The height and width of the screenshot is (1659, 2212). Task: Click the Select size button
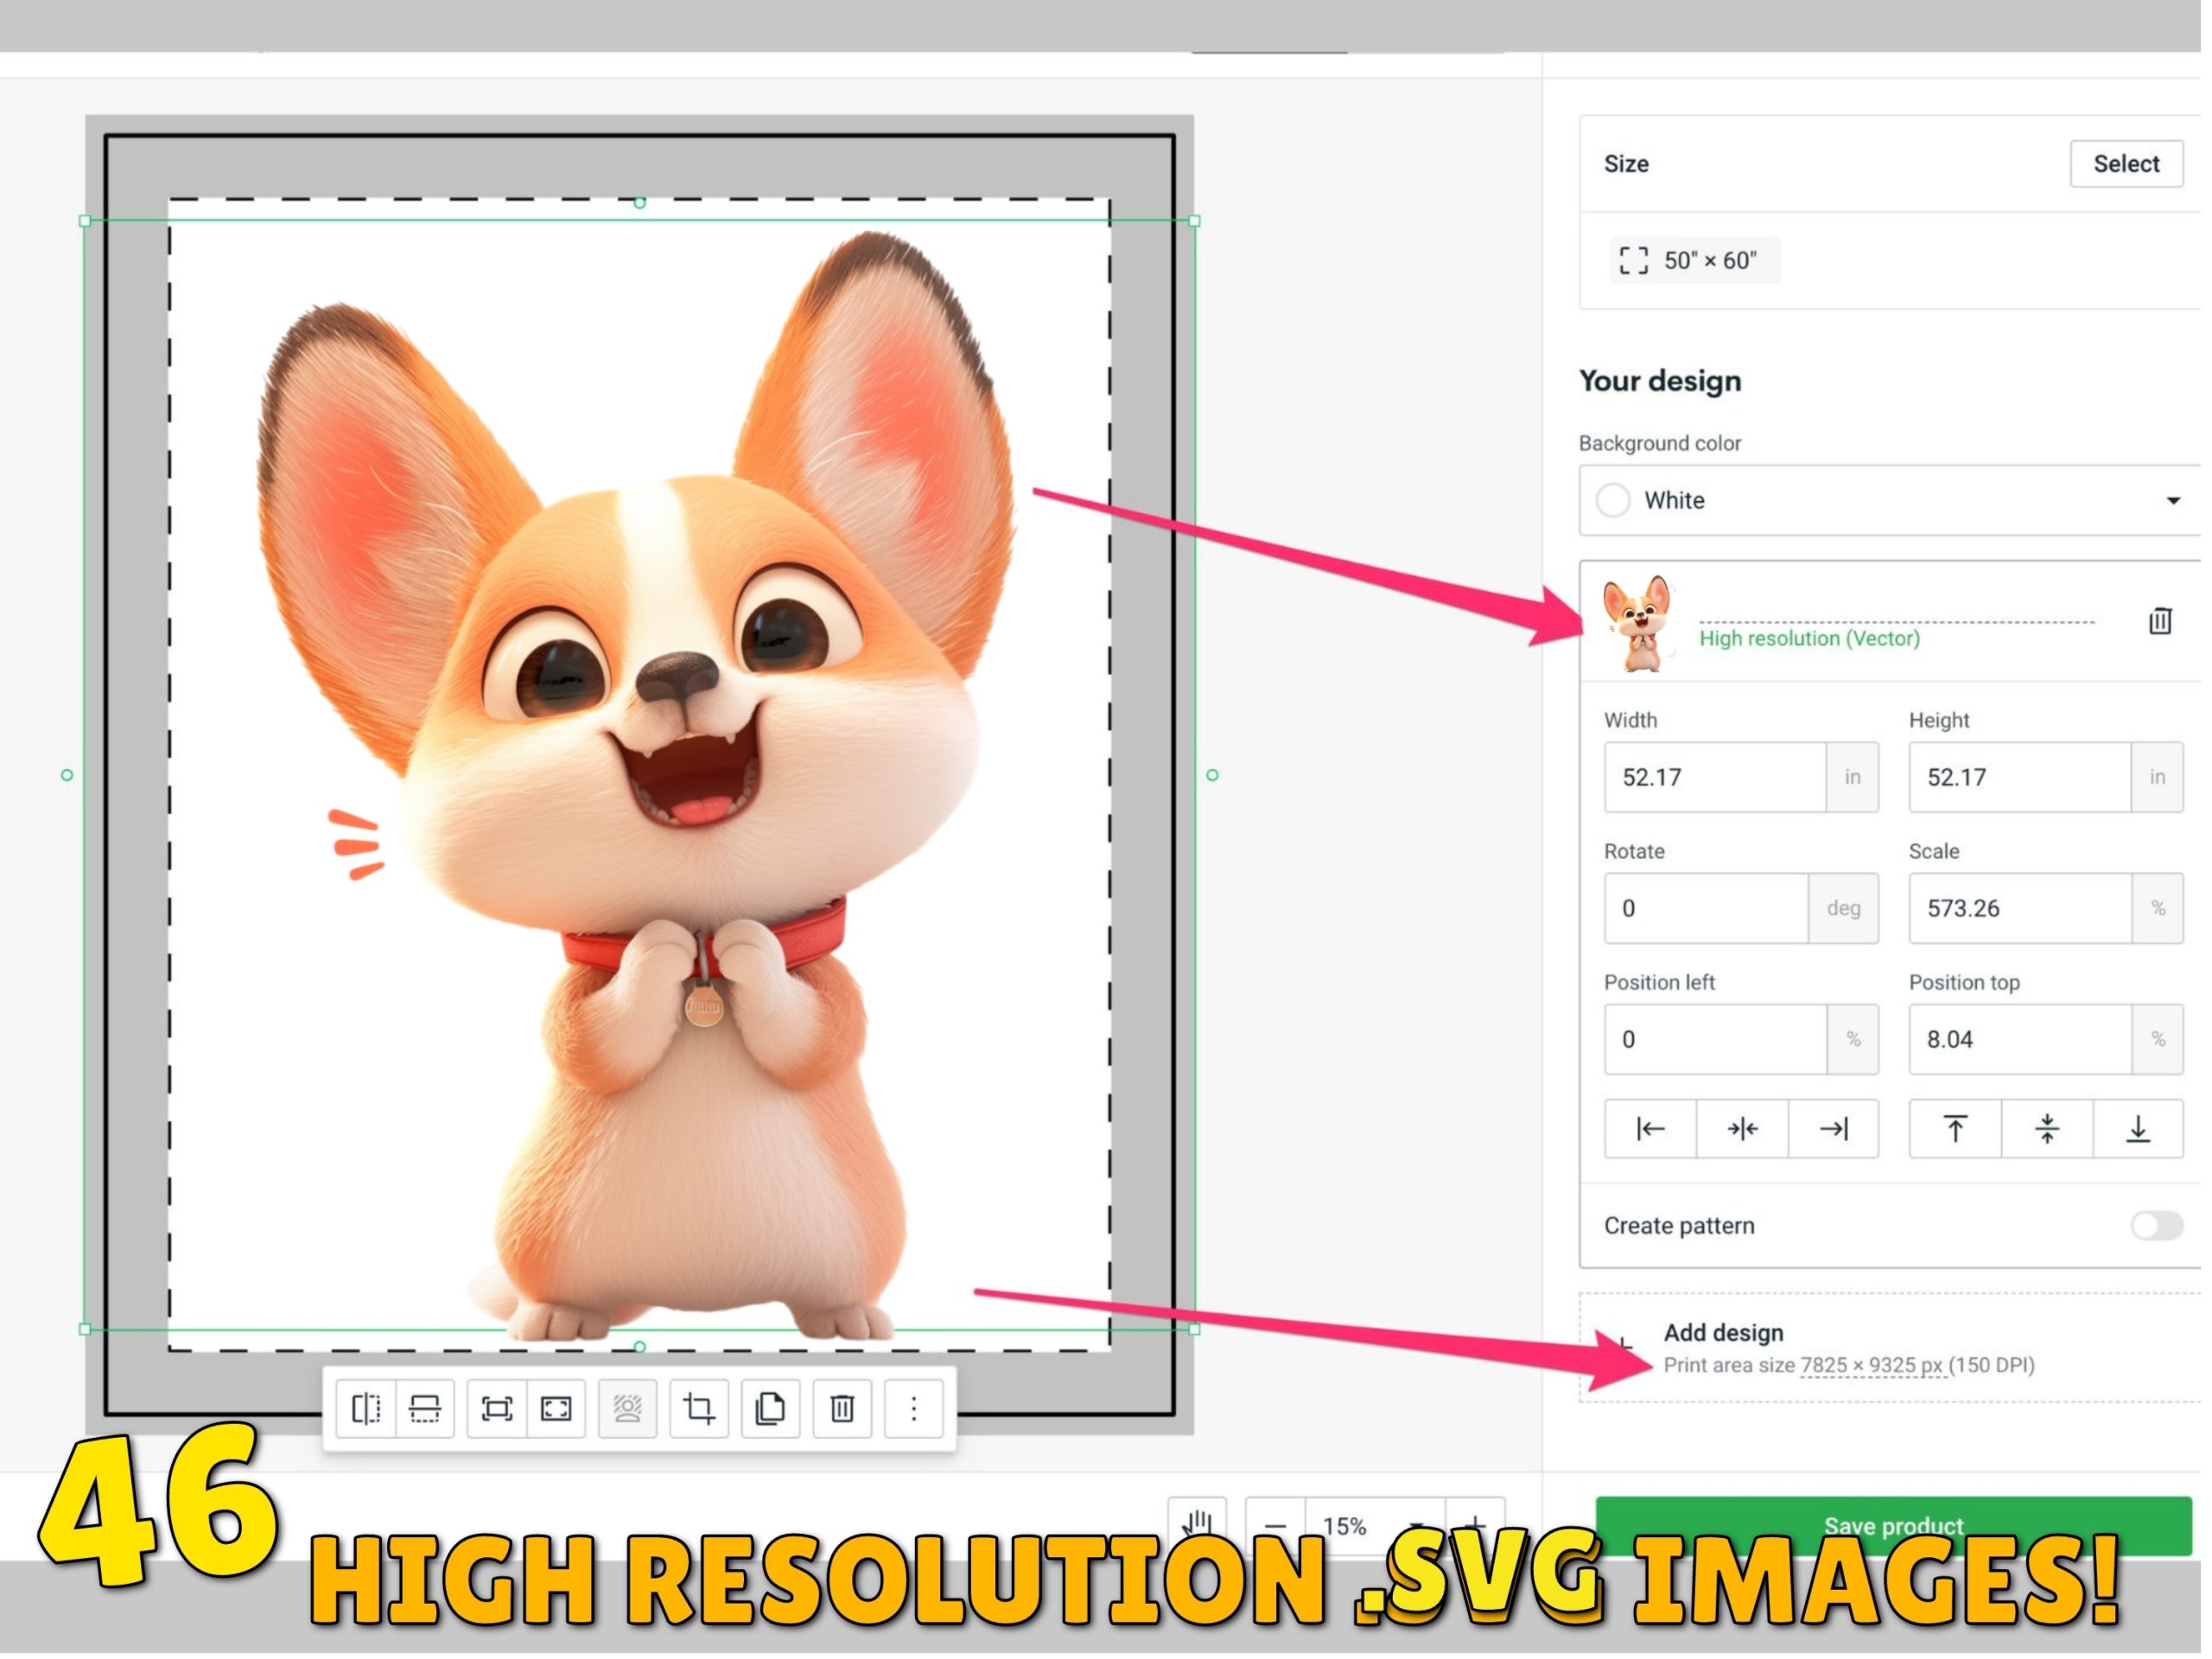[x=2126, y=164]
